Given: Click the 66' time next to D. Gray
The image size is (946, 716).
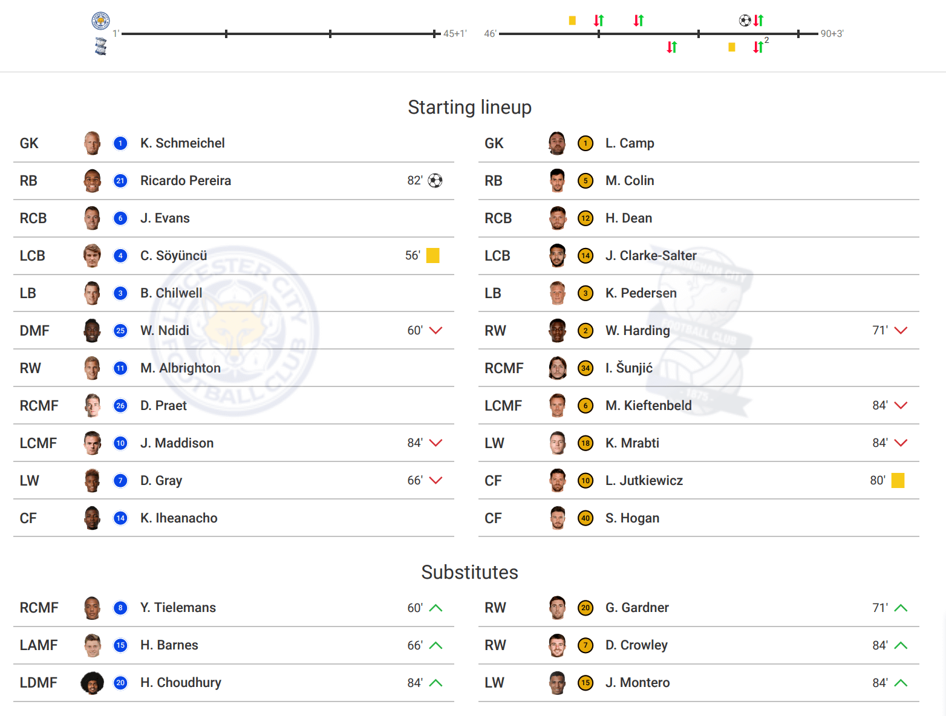Looking at the screenshot, I should [x=415, y=480].
